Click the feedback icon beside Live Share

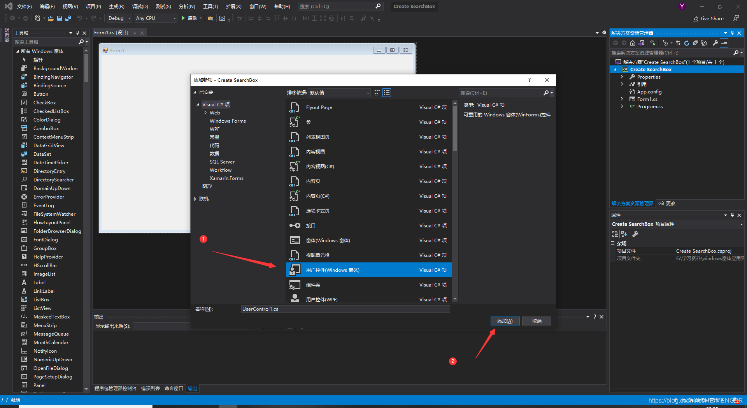click(x=736, y=18)
